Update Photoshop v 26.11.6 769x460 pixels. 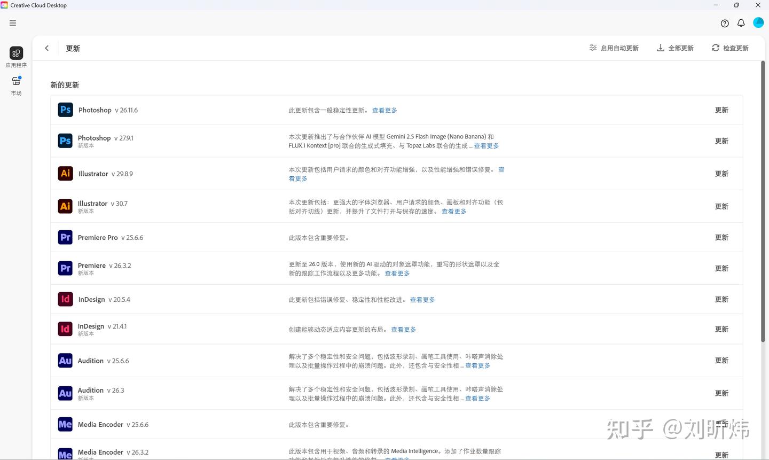coord(721,110)
